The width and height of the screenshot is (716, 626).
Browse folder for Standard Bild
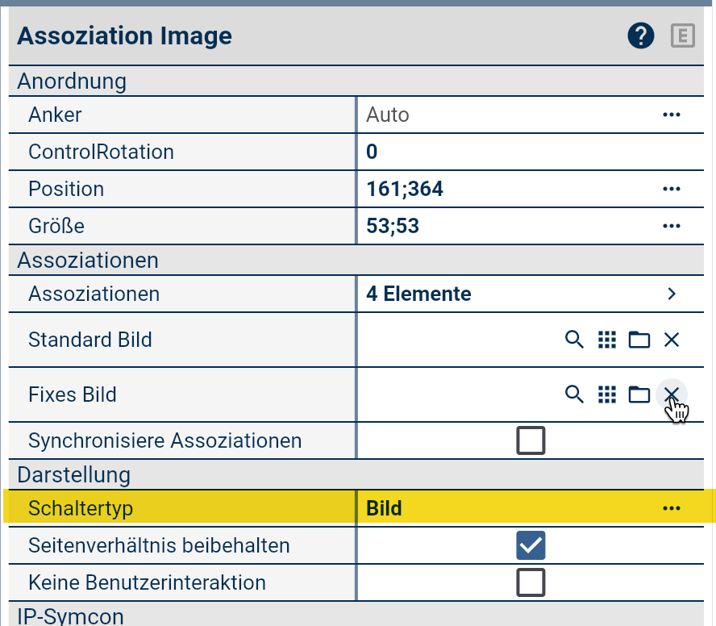point(639,340)
